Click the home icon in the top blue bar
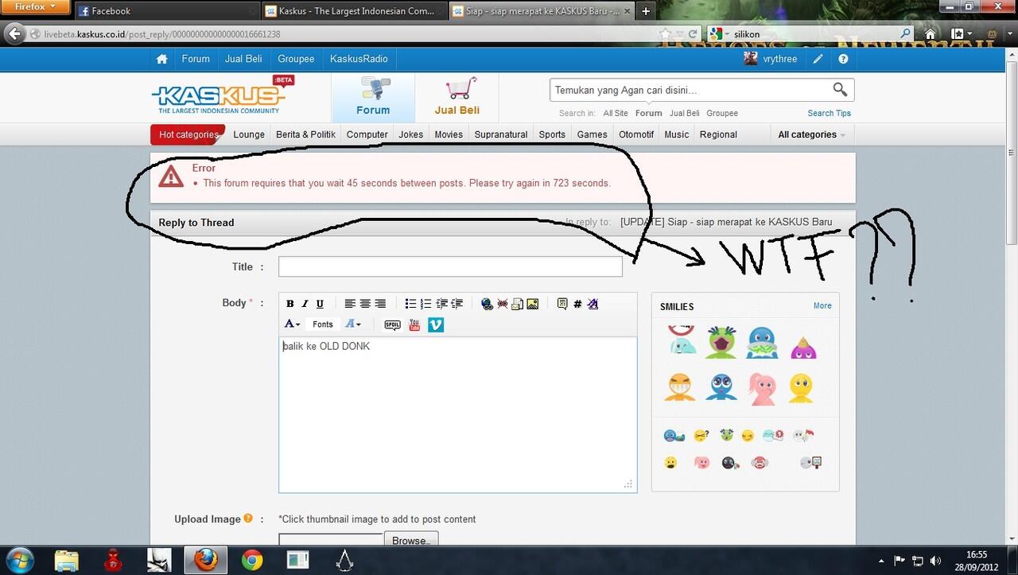 (x=162, y=59)
